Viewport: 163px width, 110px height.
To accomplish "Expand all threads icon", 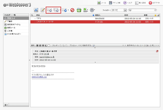I will (x=61, y=45).
